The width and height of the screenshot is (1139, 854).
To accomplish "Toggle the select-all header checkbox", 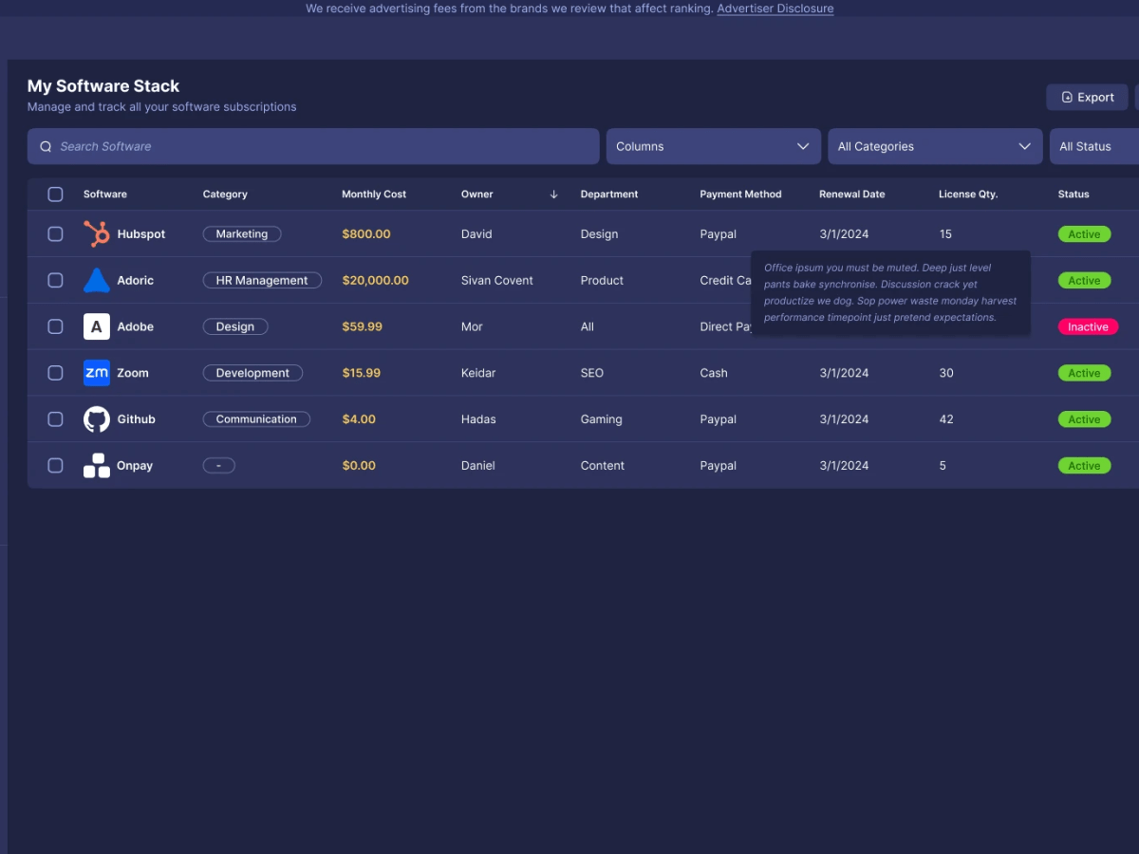I will point(55,195).
